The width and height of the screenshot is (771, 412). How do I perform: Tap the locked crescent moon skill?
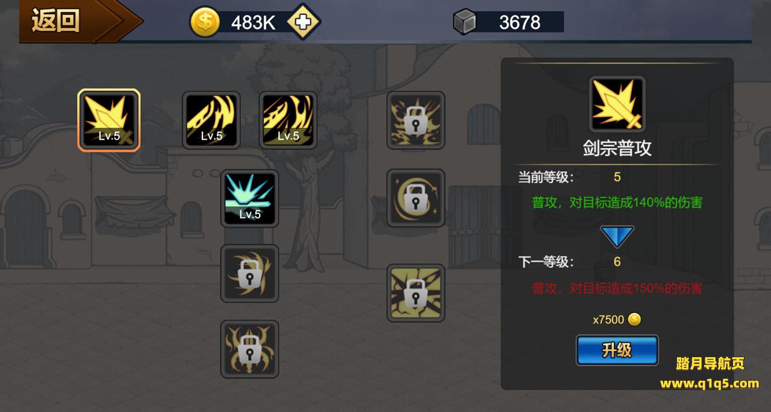click(x=416, y=198)
